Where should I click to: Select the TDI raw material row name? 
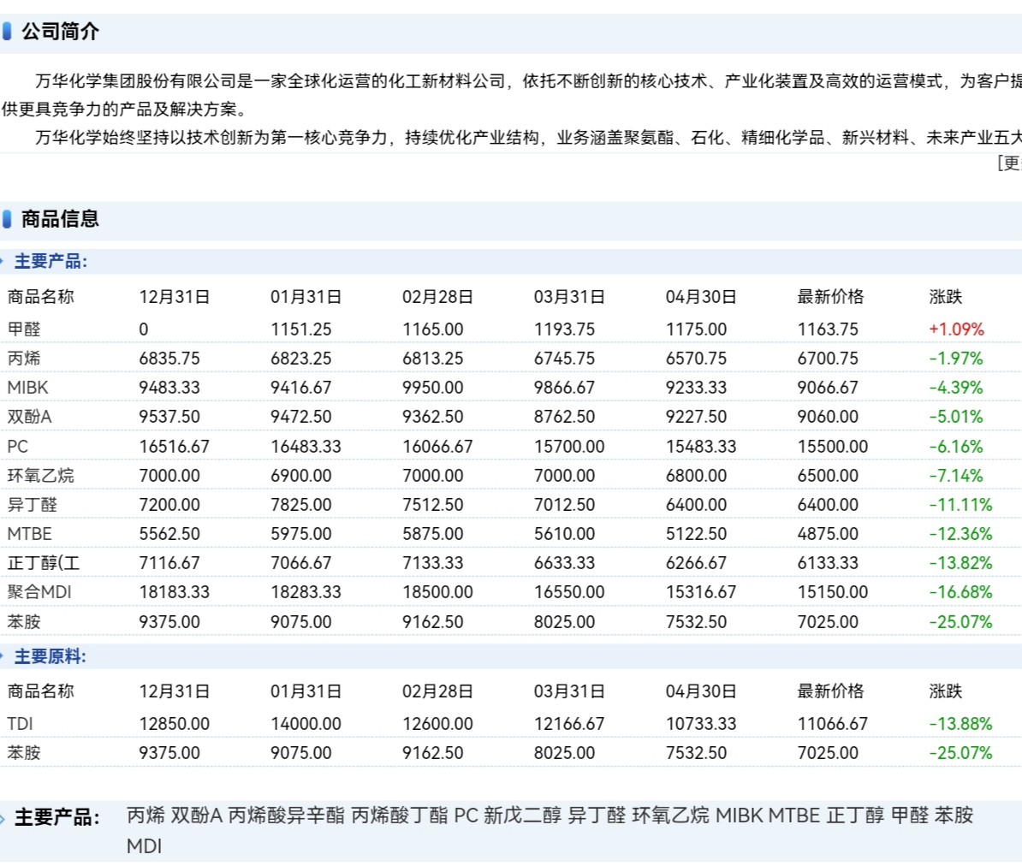[x=21, y=725]
